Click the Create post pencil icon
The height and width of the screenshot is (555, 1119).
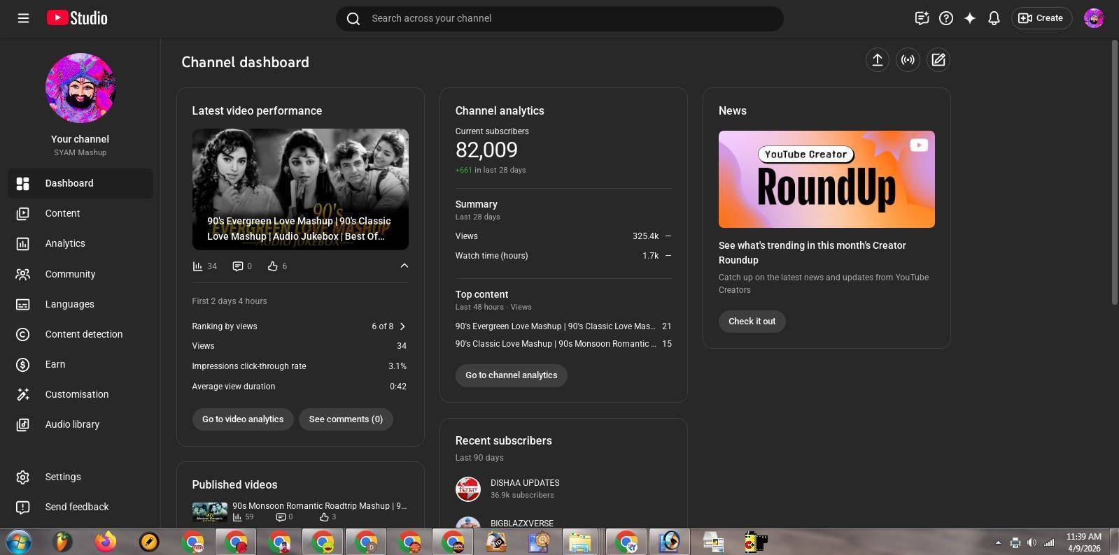click(938, 60)
